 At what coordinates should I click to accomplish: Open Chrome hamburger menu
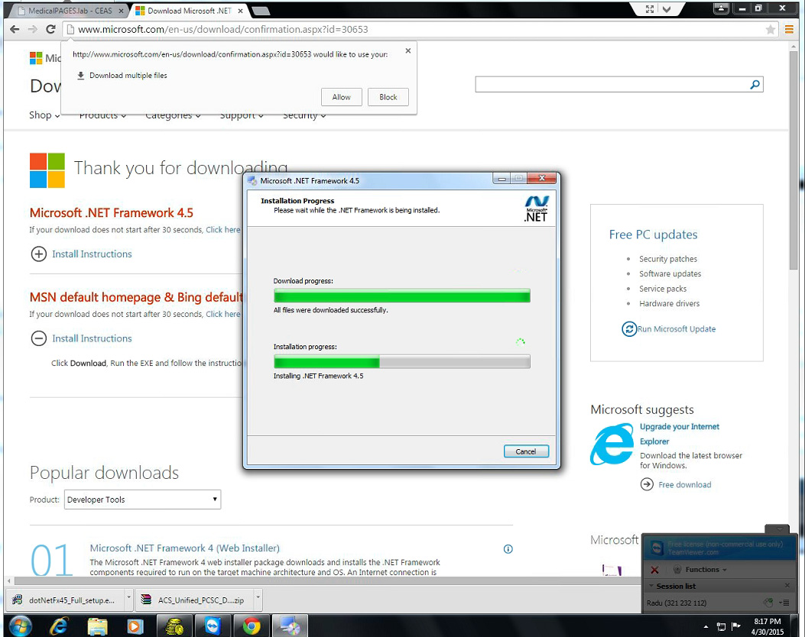coord(789,30)
